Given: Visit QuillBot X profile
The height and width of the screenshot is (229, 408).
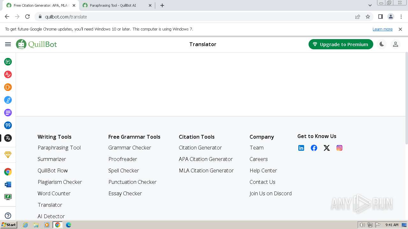Looking at the screenshot, I should pos(327,148).
